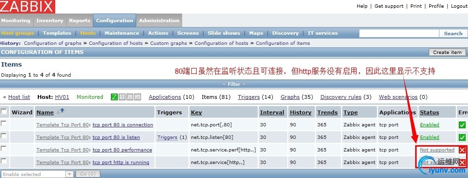
Task: Open item tcp port 80 is listen
Action: [x=116, y=137]
